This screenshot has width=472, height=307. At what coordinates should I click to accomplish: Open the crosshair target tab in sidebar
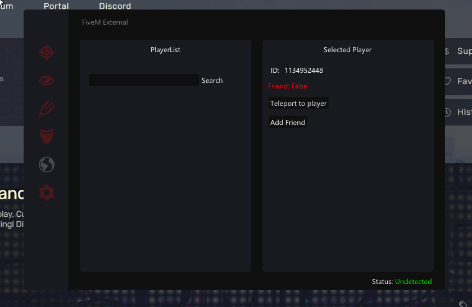47,53
